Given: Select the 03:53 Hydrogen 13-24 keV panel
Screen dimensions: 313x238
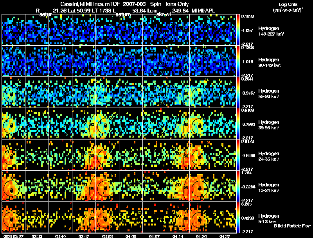Looking at the screenshot, I should [x=107, y=186].
